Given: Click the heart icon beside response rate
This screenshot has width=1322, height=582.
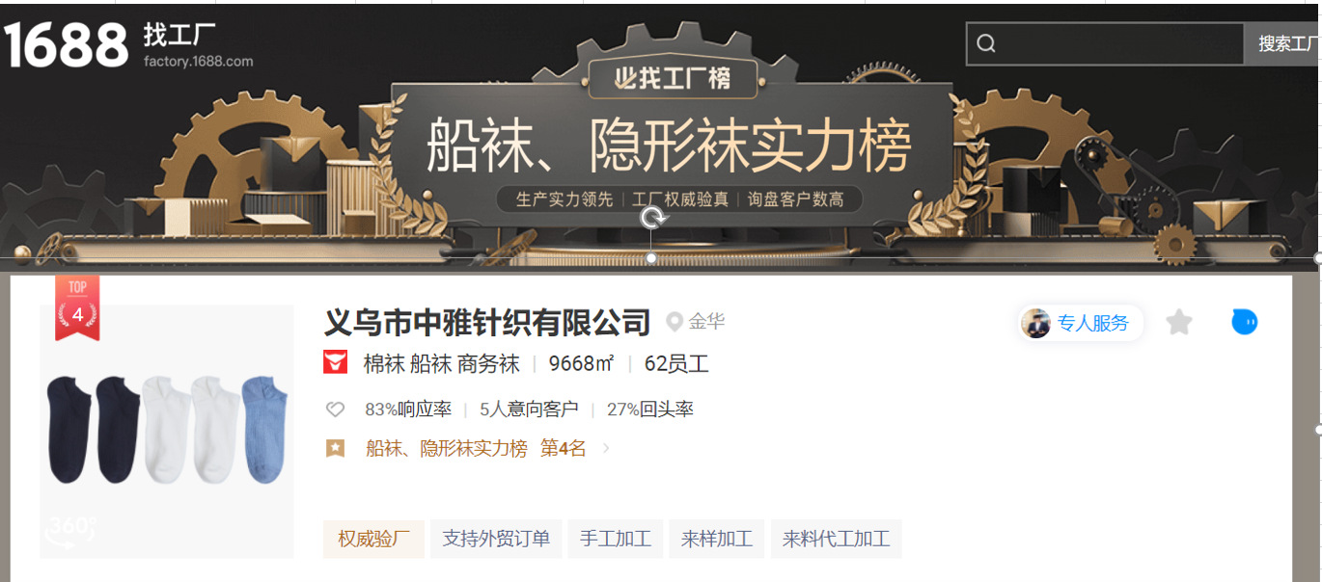Looking at the screenshot, I should 335,410.
